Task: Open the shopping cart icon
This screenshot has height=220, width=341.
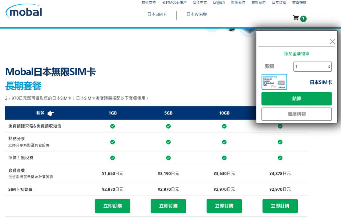Action: pyautogui.click(x=296, y=18)
